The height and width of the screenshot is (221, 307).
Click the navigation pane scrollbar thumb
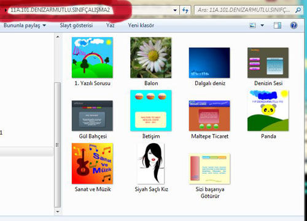click(x=58, y=145)
